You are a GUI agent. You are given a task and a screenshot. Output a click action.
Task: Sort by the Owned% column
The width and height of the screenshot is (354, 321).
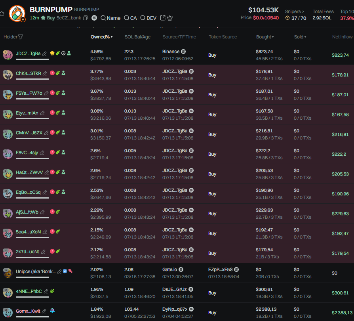[102, 37]
